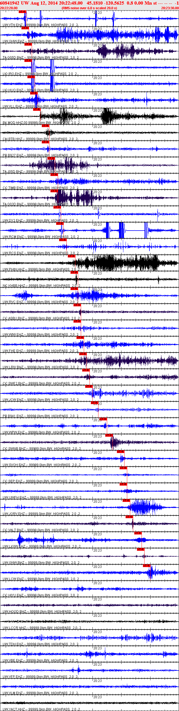This screenshot has height=711, width=179.
Task: Select the TA.J05D BHZ trace label
Action: (40, 172)
